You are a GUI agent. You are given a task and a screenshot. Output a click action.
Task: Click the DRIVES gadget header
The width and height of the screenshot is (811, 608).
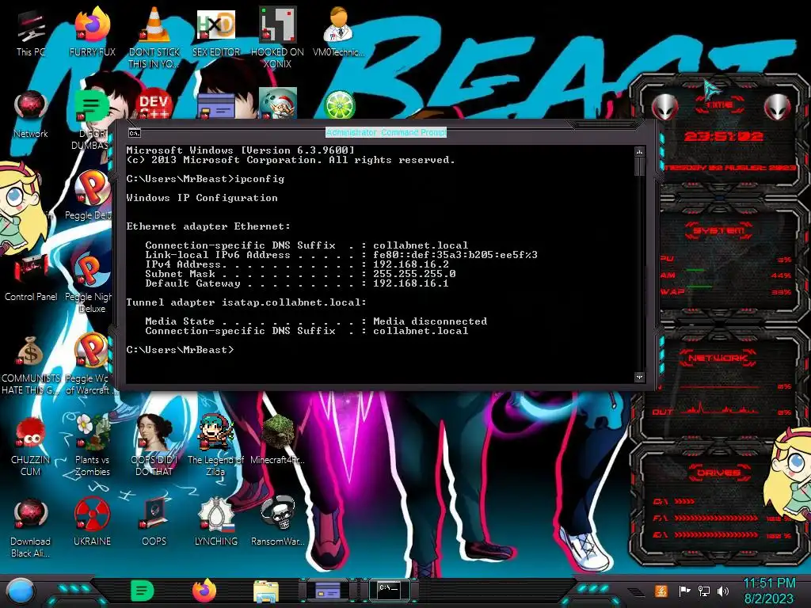(718, 473)
